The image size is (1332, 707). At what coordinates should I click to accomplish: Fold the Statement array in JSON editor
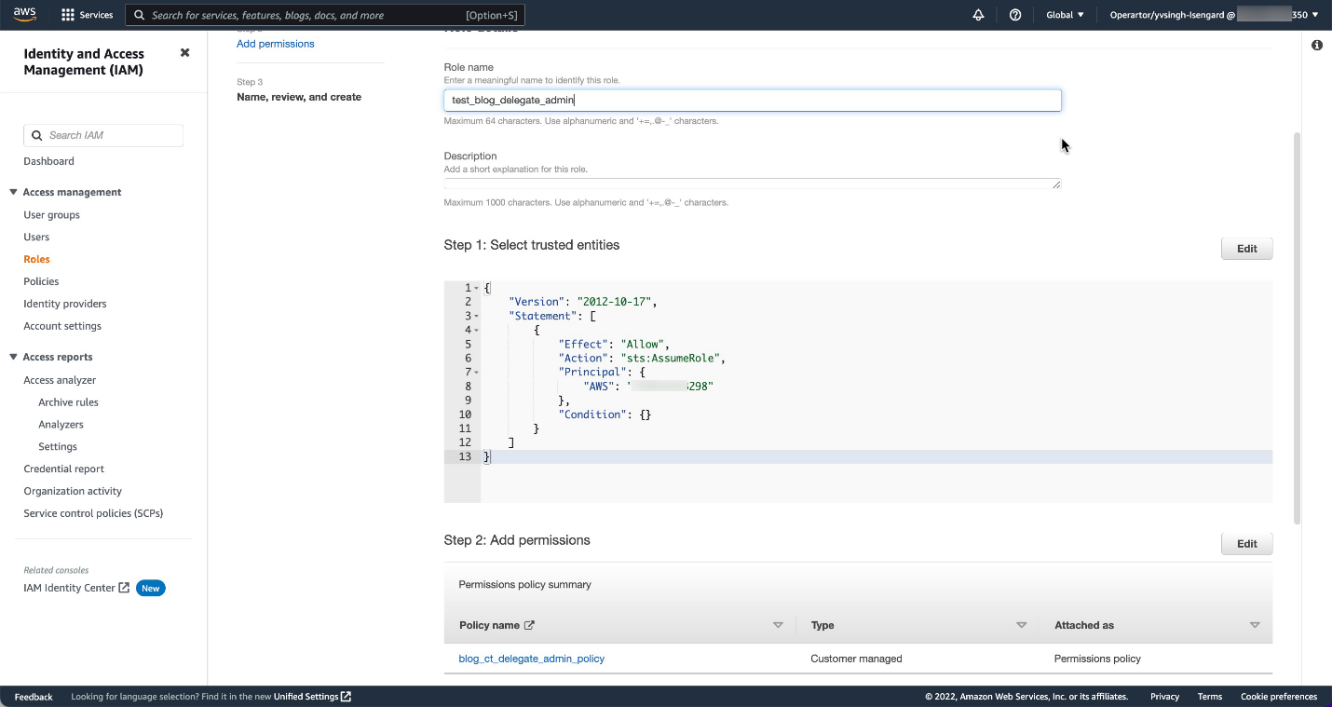pos(476,317)
